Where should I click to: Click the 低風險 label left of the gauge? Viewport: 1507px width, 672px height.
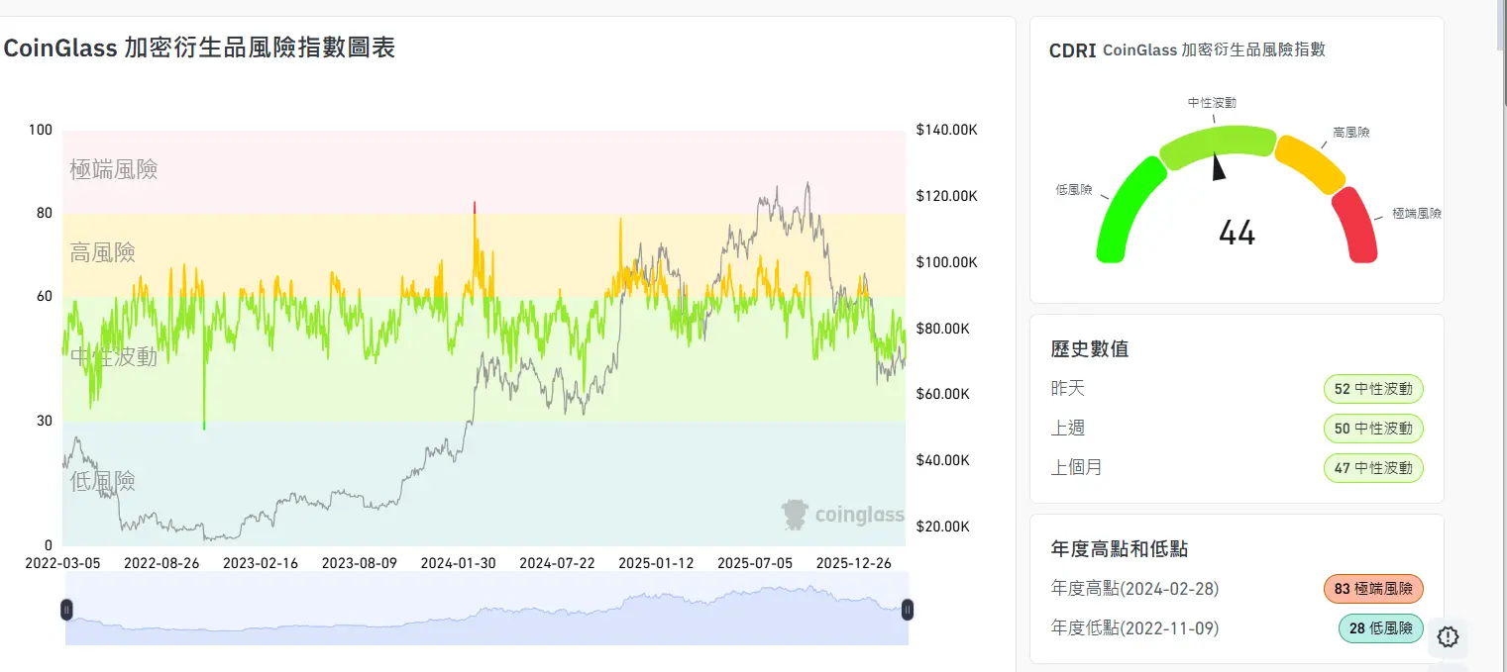pos(1074,189)
